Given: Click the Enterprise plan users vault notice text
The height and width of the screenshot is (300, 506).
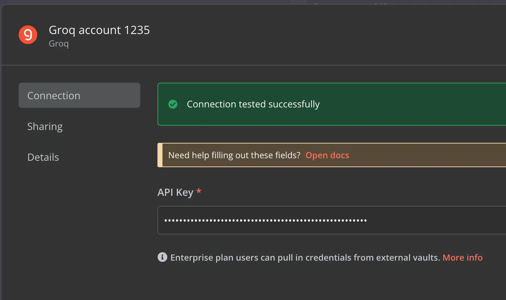Looking at the screenshot, I should [x=305, y=257].
